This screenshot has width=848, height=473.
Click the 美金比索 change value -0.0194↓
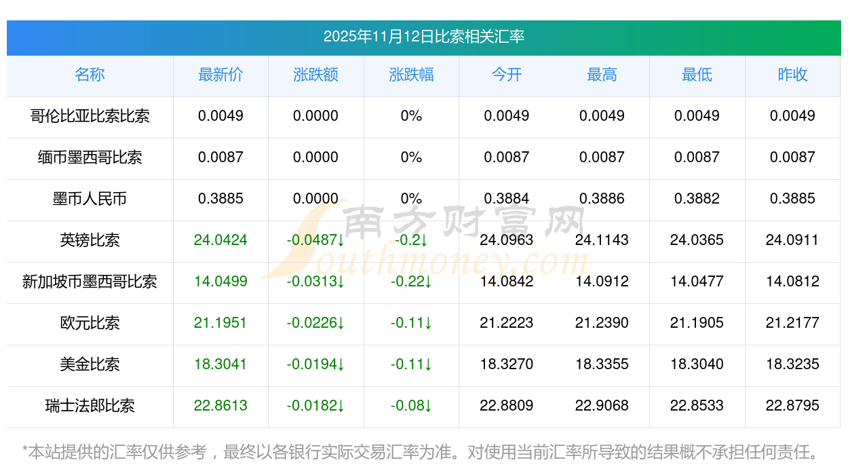[315, 364]
